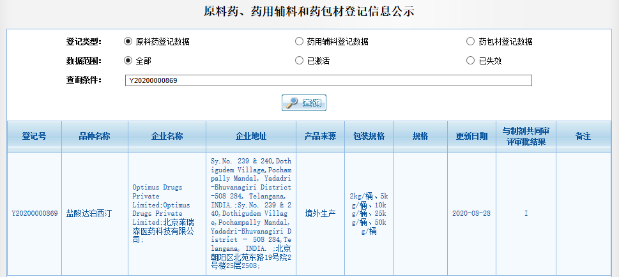This screenshot has height=277, width=619.
Task: Click the 企业地址 column header
Action: (251, 137)
